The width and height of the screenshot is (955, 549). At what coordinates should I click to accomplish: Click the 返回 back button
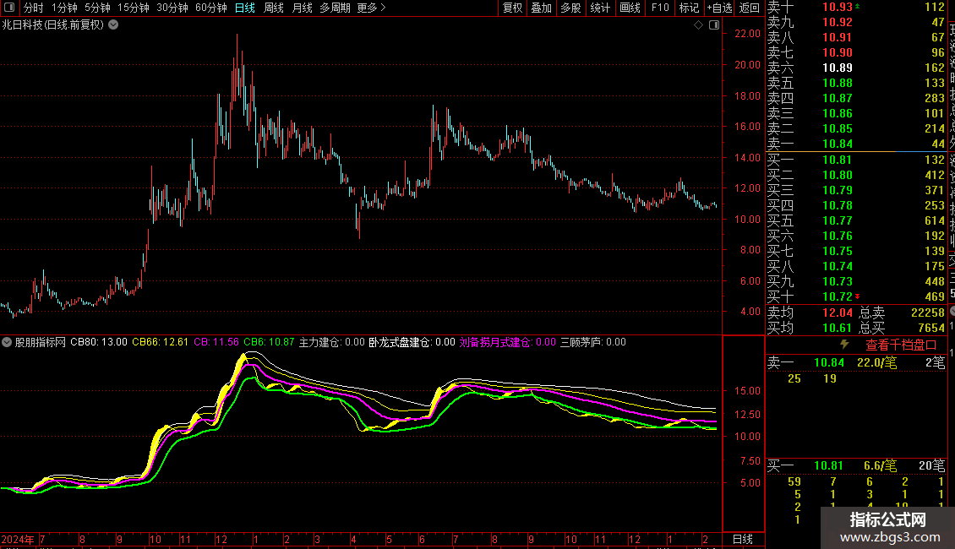(749, 8)
